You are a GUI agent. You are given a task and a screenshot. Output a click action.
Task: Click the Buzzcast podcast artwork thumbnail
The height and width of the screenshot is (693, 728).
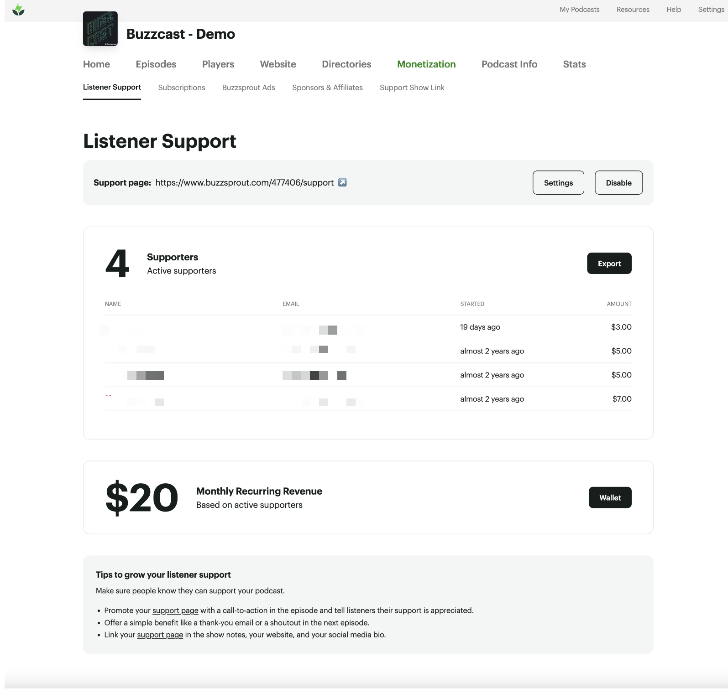coord(100,29)
